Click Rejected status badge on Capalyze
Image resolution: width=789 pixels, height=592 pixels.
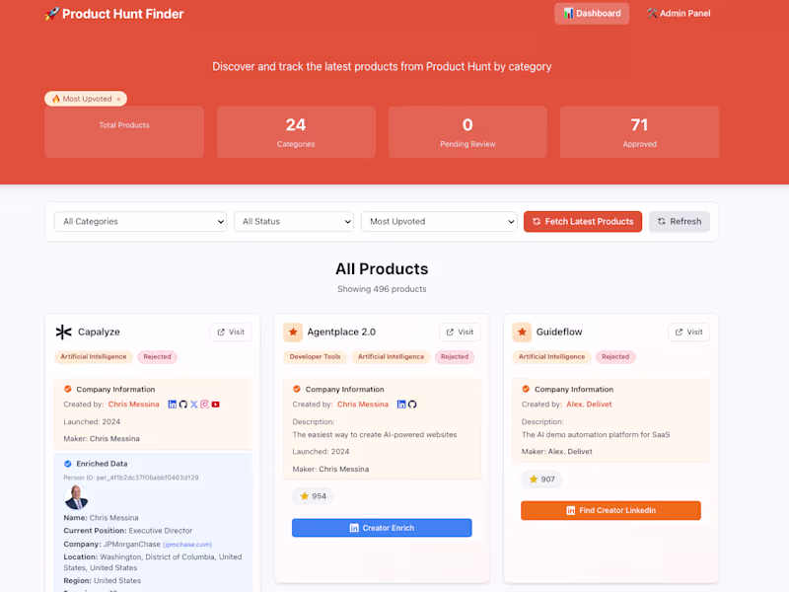(157, 357)
